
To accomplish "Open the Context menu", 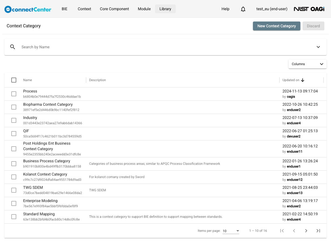I will click(x=84, y=9).
